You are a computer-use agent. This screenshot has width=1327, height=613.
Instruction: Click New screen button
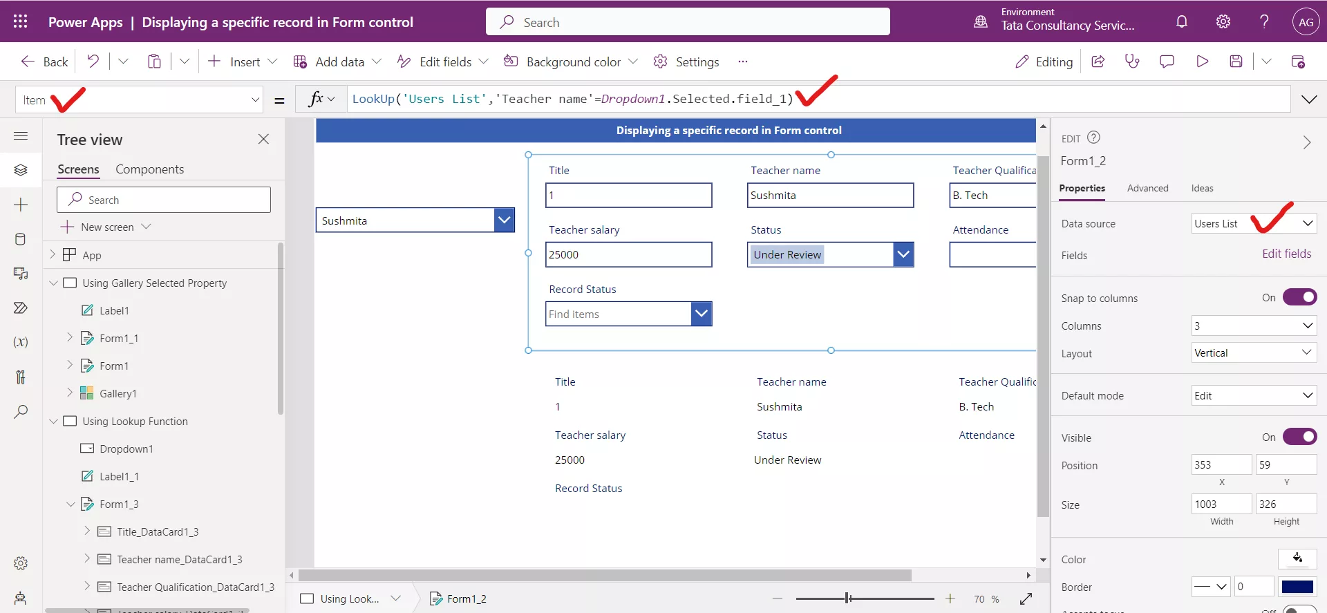click(106, 227)
